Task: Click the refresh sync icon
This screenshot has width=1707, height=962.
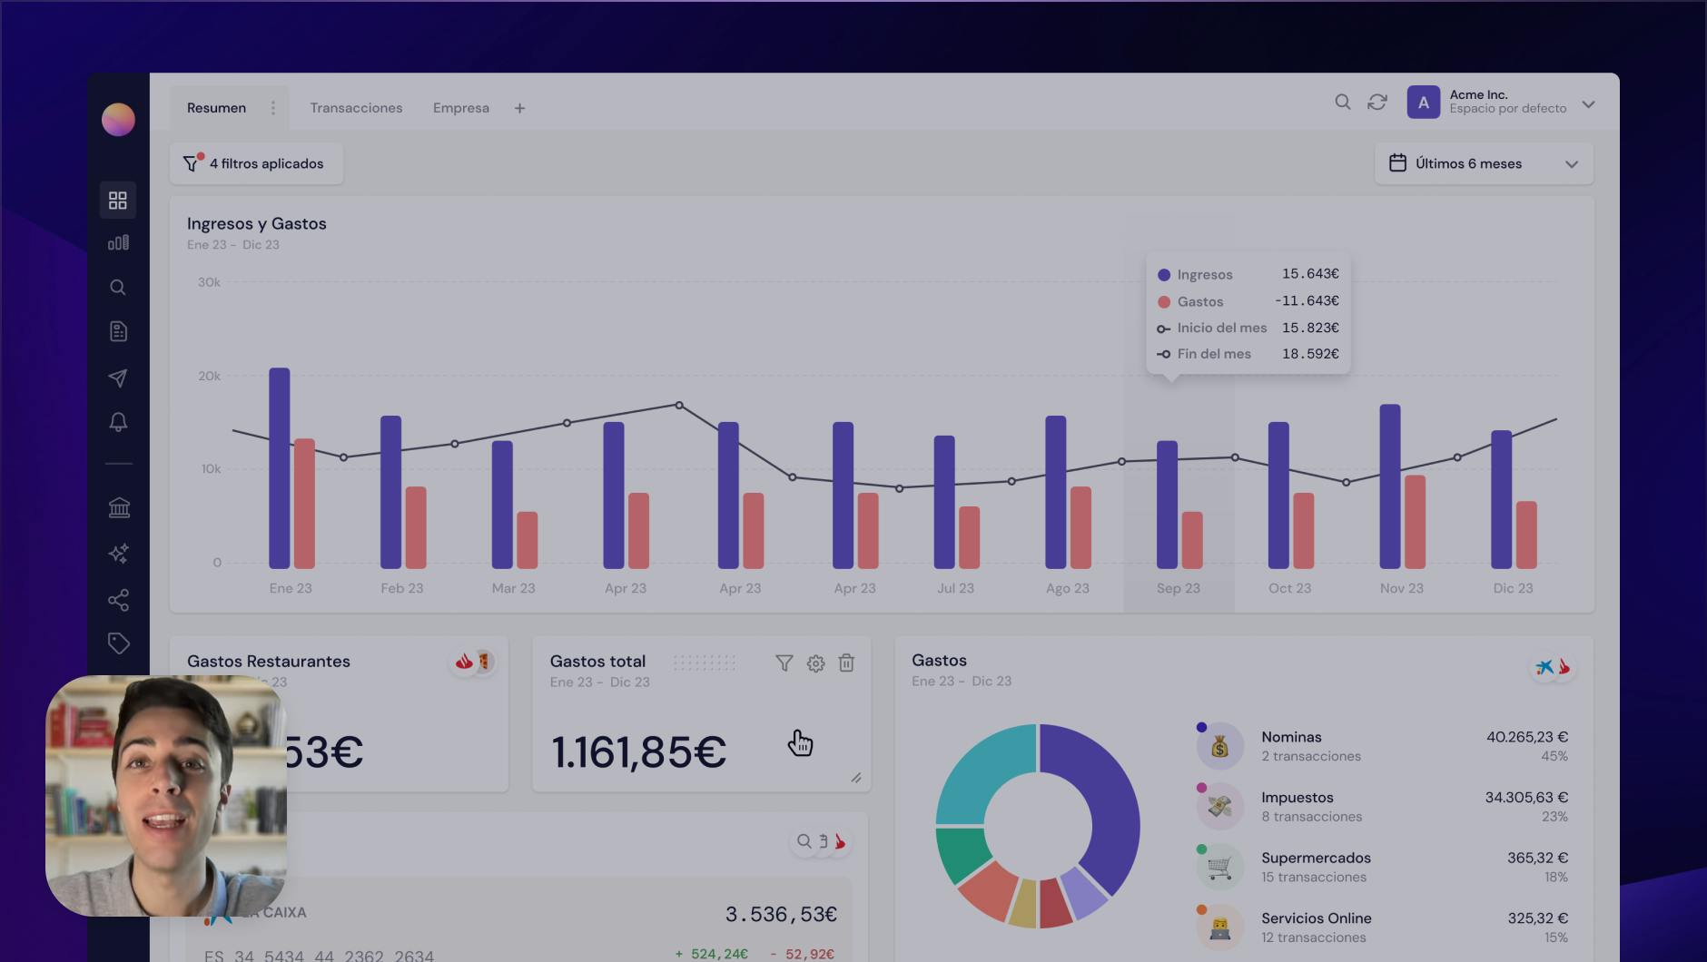Action: point(1377,102)
